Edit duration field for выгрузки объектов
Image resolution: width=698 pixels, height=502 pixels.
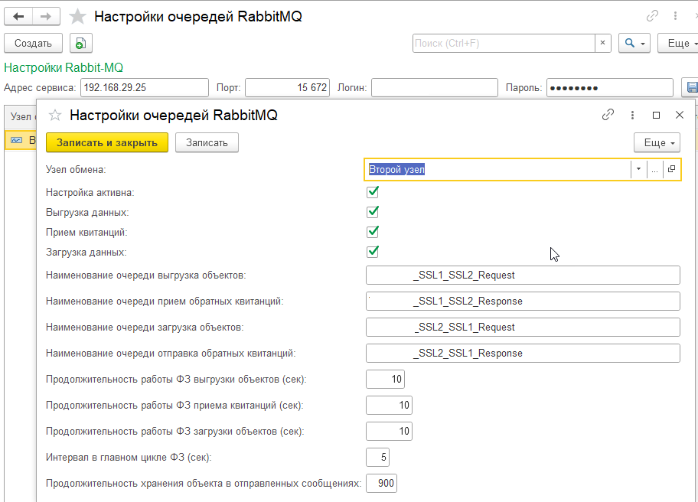386,379
